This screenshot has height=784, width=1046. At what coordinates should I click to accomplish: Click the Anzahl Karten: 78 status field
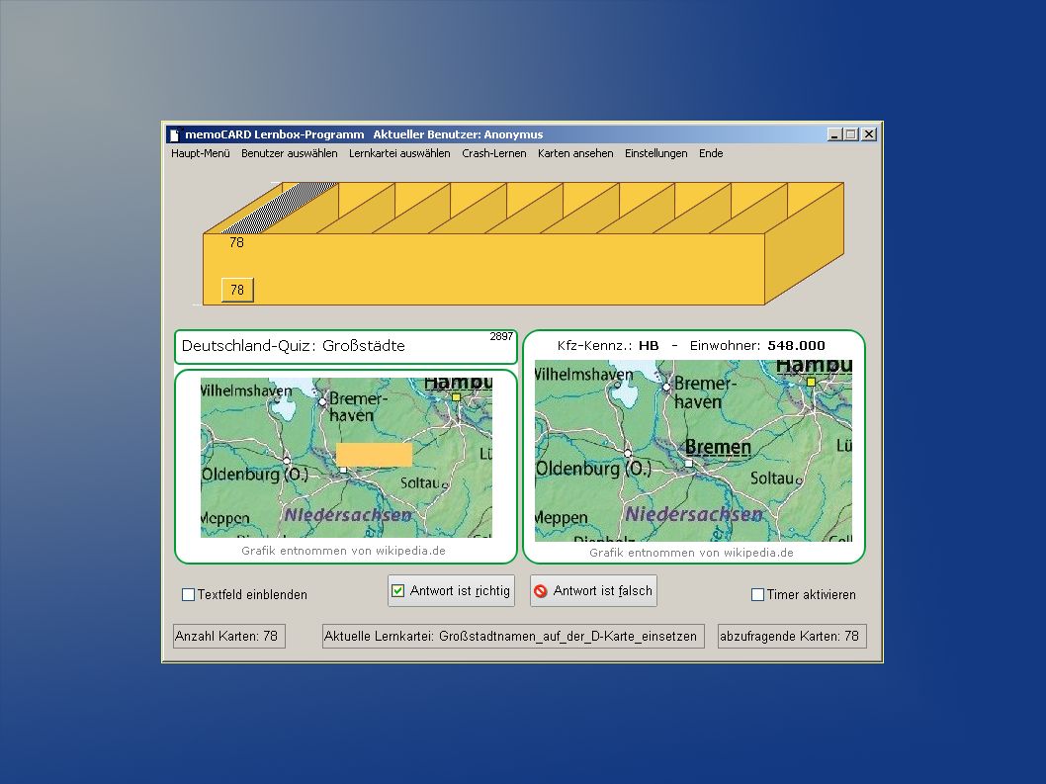pos(228,636)
